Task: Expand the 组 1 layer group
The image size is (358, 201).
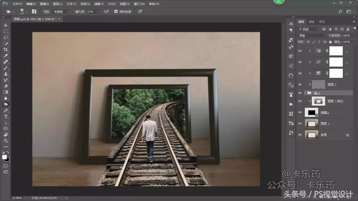Action: click(x=305, y=93)
